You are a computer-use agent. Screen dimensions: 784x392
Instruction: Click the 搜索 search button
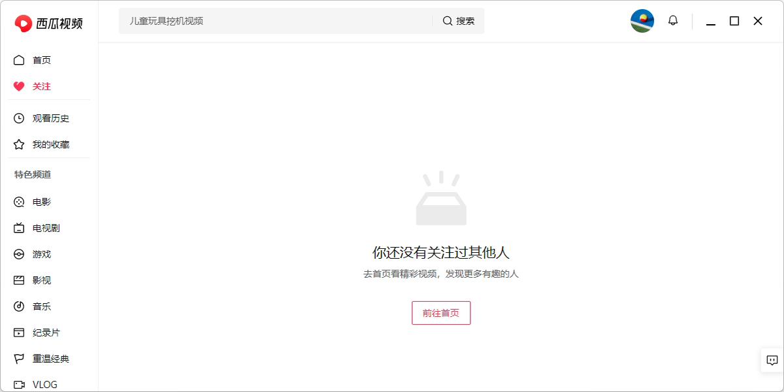click(x=459, y=21)
